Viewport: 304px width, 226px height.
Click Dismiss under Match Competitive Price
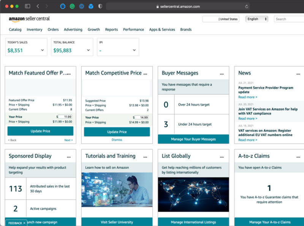click(117, 140)
